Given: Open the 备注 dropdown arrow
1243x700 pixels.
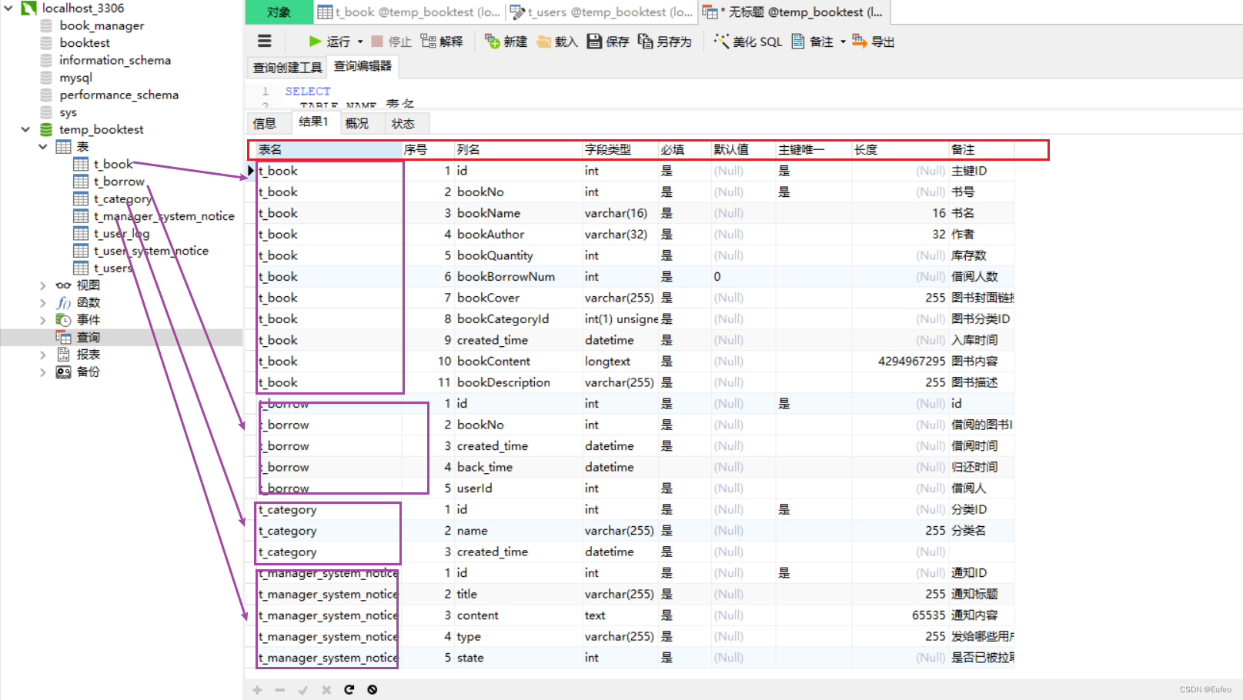Looking at the screenshot, I should click(x=843, y=42).
